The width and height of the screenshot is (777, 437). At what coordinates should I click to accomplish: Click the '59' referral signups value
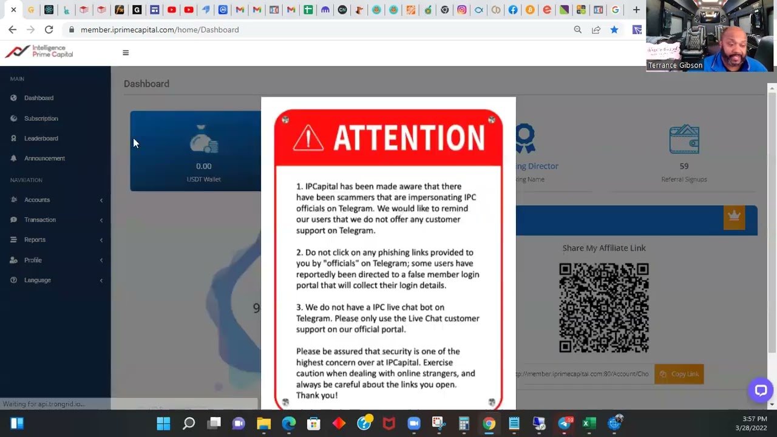684,166
